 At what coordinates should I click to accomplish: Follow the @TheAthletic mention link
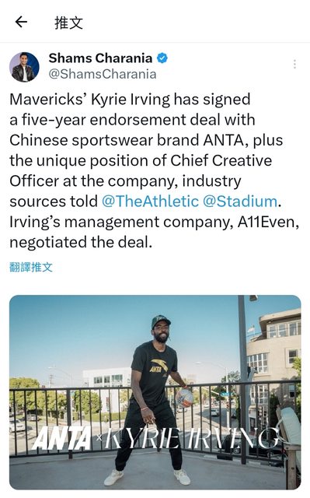tap(150, 202)
